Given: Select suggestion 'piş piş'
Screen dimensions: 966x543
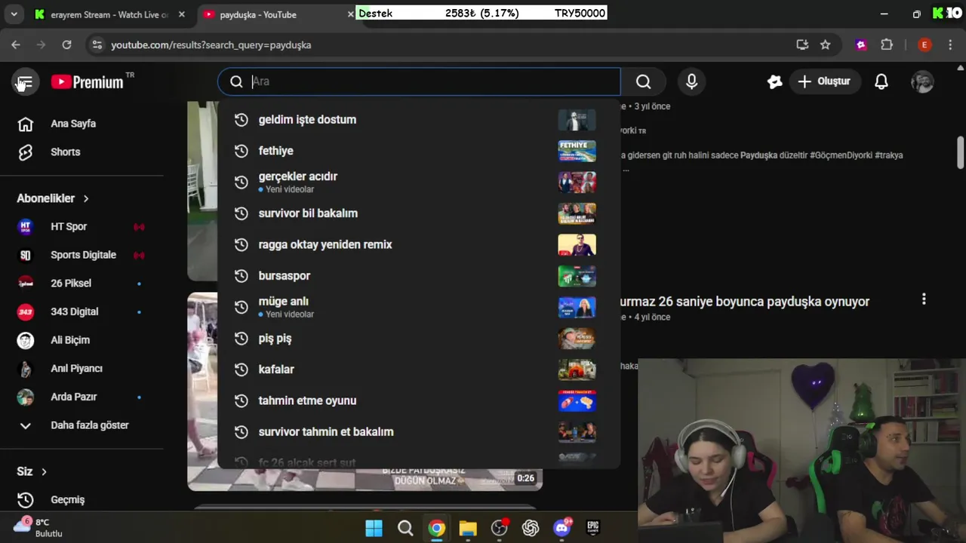Looking at the screenshot, I should (419, 339).
